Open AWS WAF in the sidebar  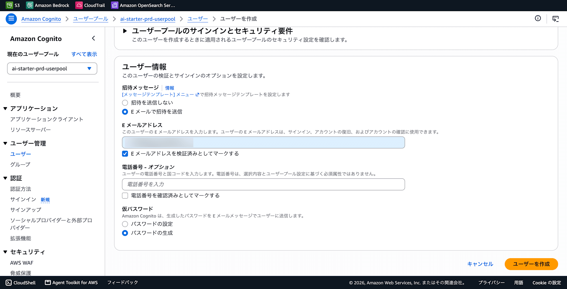[x=22, y=263]
